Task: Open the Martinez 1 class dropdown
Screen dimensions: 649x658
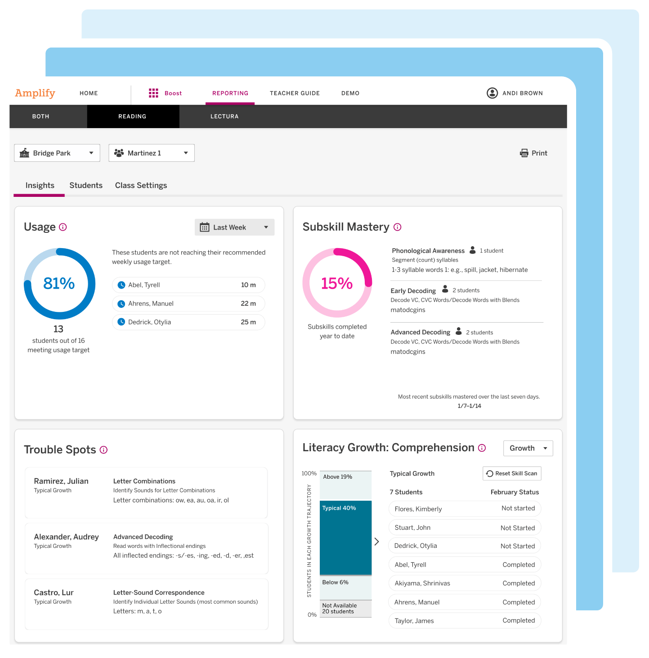Action: coord(152,153)
